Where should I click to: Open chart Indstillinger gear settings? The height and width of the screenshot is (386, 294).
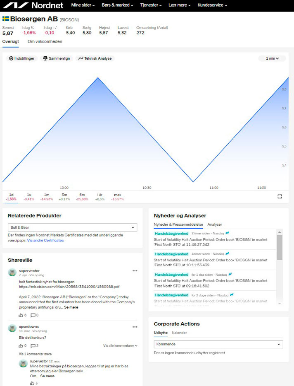(21, 58)
